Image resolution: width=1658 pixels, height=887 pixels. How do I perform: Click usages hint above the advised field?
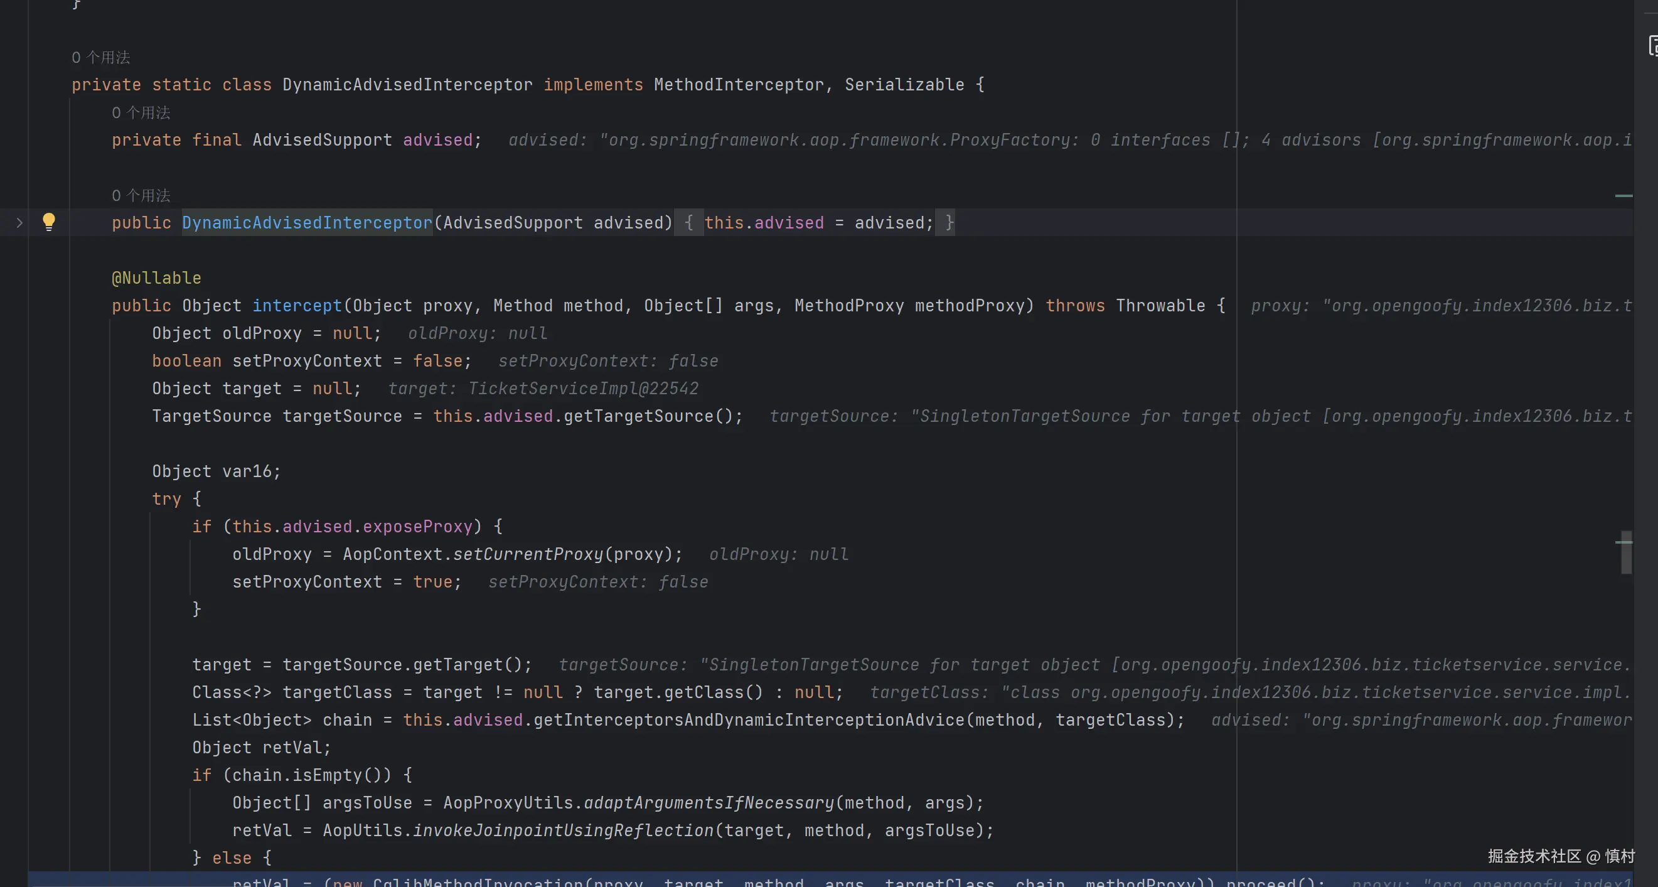click(141, 112)
